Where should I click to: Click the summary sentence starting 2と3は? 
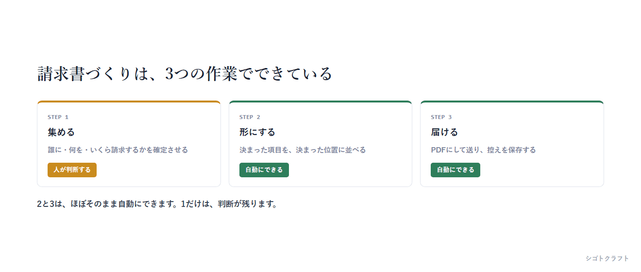157,204
